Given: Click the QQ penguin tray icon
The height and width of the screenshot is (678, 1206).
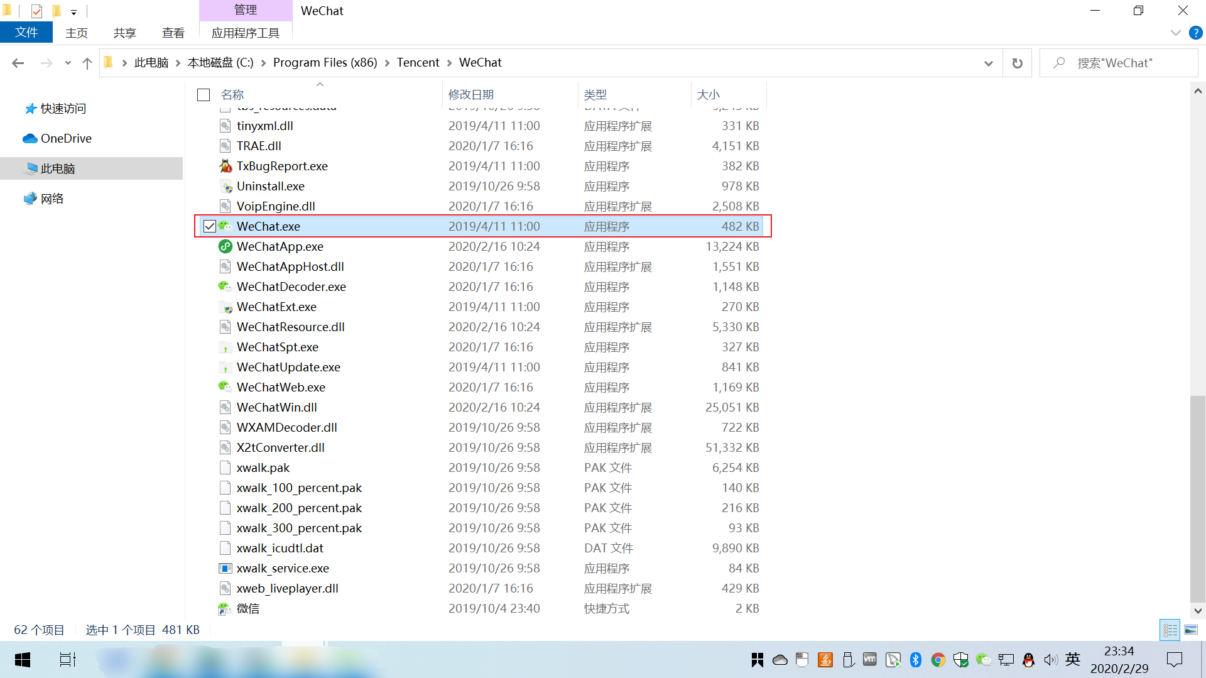Looking at the screenshot, I should (1028, 660).
